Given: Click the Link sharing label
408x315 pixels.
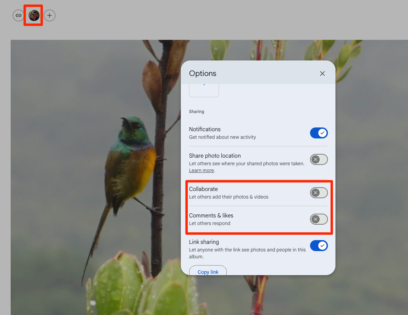Looking at the screenshot, I should (204, 242).
